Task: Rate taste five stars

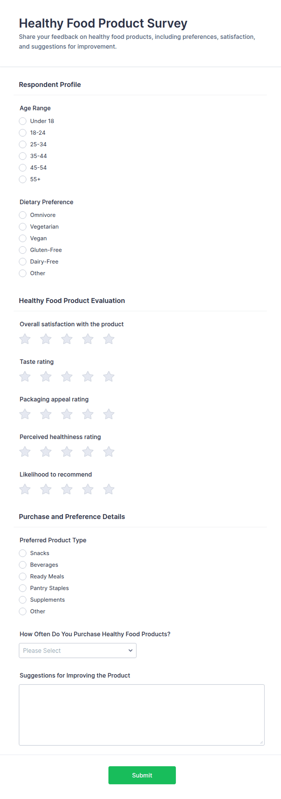Action: pos(109,376)
